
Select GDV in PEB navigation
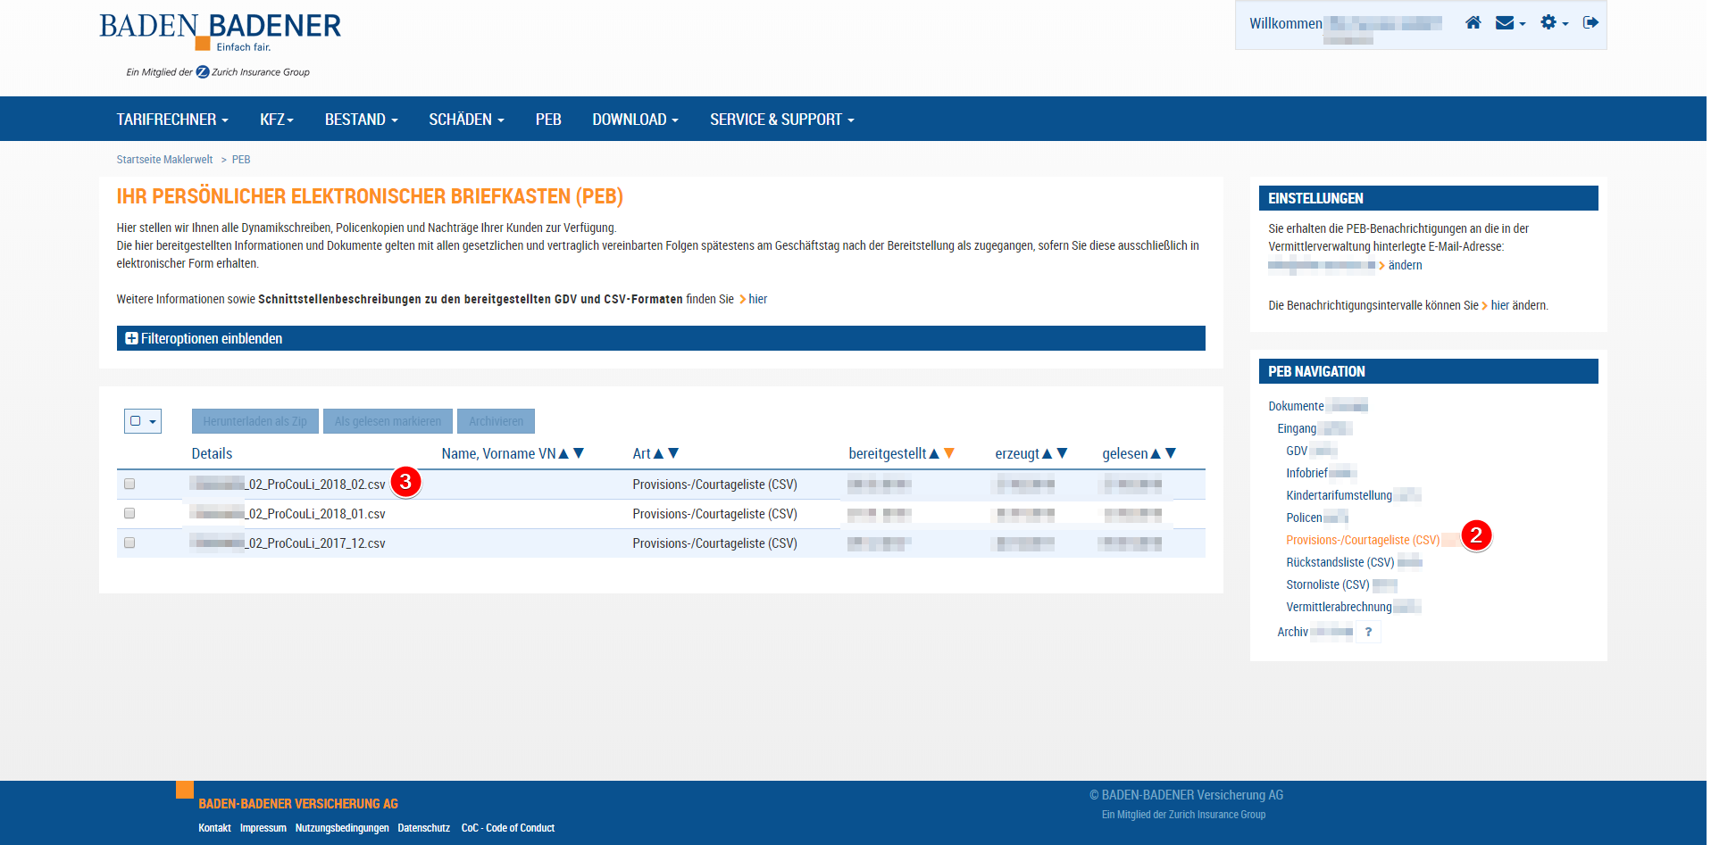click(1297, 451)
